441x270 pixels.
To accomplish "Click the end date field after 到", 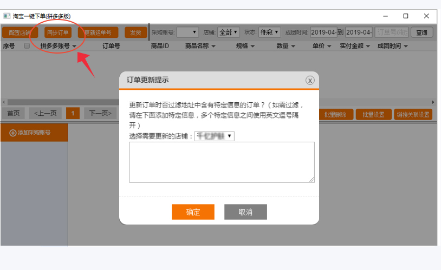I will pyautogui.click(x=359, y=32).
